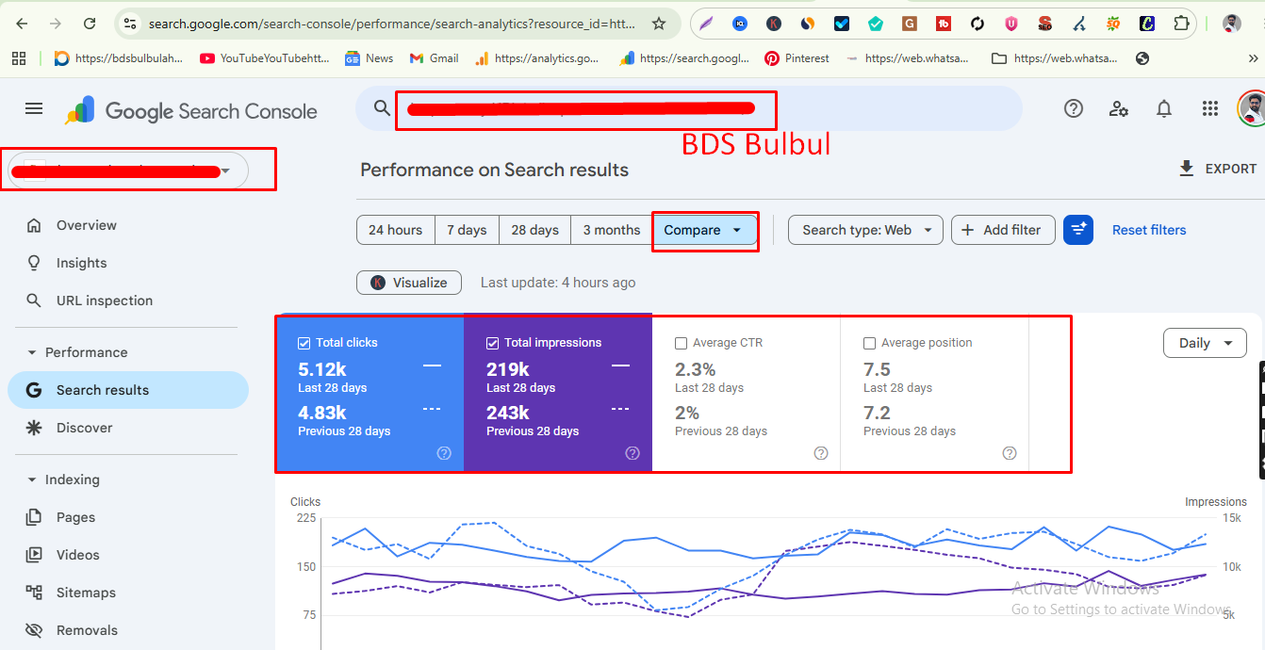Viewport: 1265px width, 650px height.
Task: Select the 28 days range
Action: (534, 230)
